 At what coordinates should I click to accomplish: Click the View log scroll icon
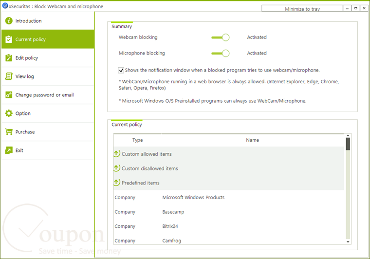(x=9, y=76)
